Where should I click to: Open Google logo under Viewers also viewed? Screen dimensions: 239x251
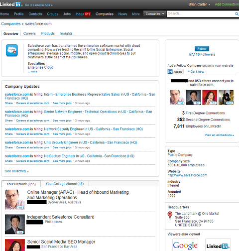pyautogui.click(x=185, y=245)
